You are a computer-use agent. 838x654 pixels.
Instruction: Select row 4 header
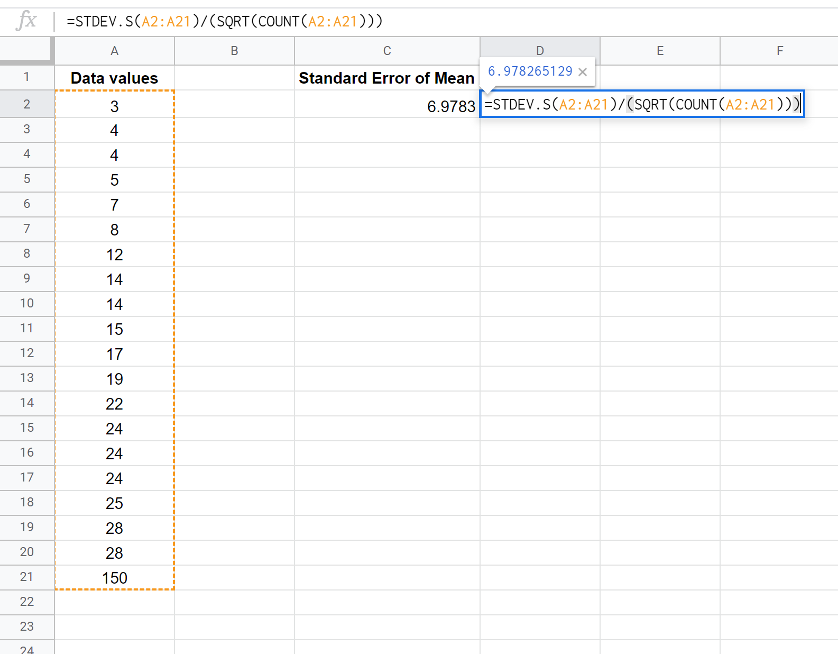pyautogui.click(x=27, y=155)
